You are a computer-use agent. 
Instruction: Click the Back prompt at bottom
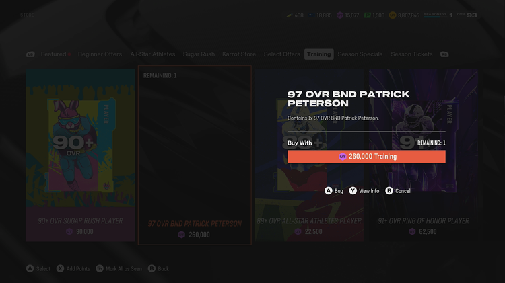click(158, 268)
